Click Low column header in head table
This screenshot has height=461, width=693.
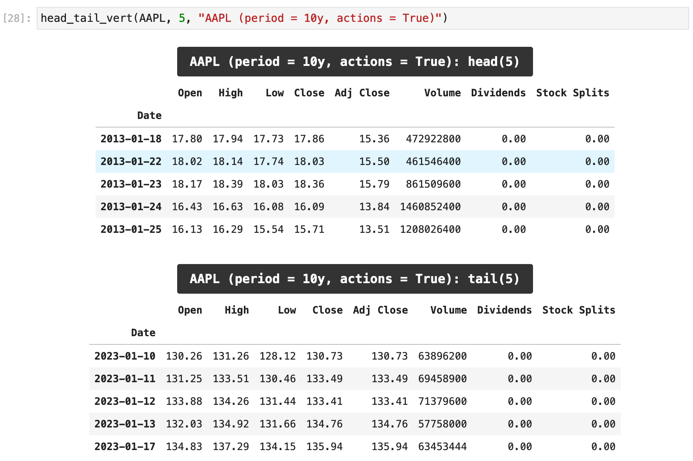275,93
